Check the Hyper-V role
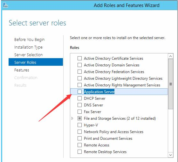Screen dimensions: 178x162 [79, 125]
